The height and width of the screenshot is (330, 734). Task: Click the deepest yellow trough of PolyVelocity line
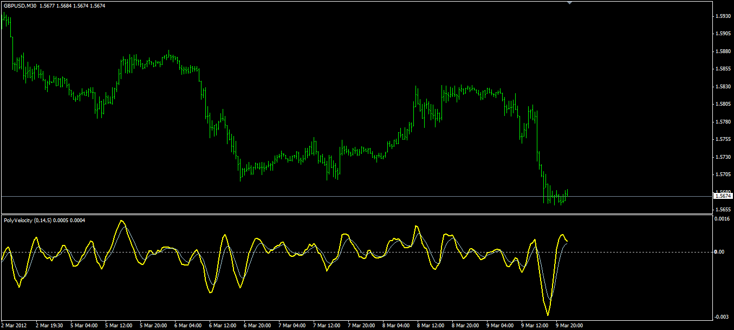tap(548, 315)
